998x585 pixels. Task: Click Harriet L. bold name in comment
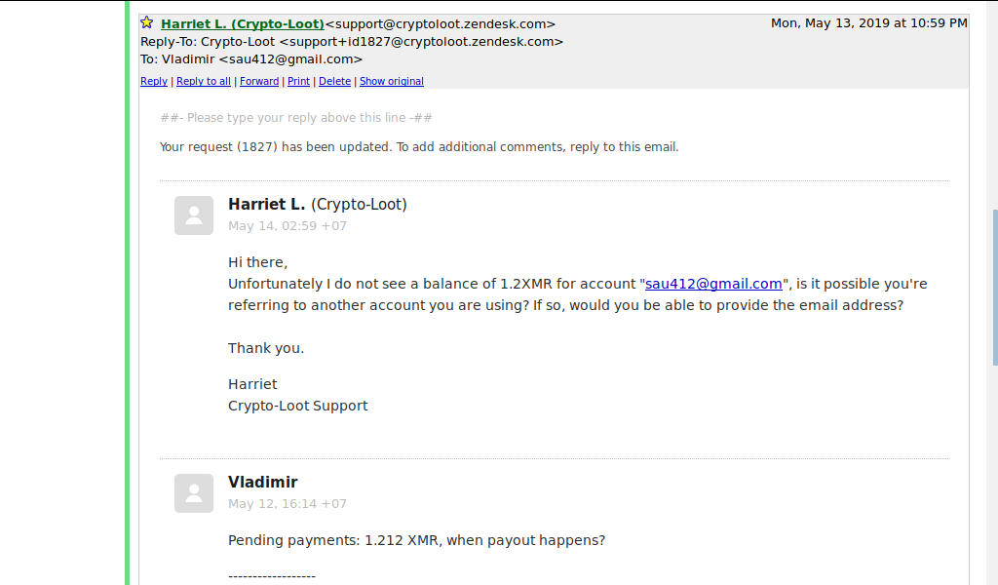pos(267,205)
